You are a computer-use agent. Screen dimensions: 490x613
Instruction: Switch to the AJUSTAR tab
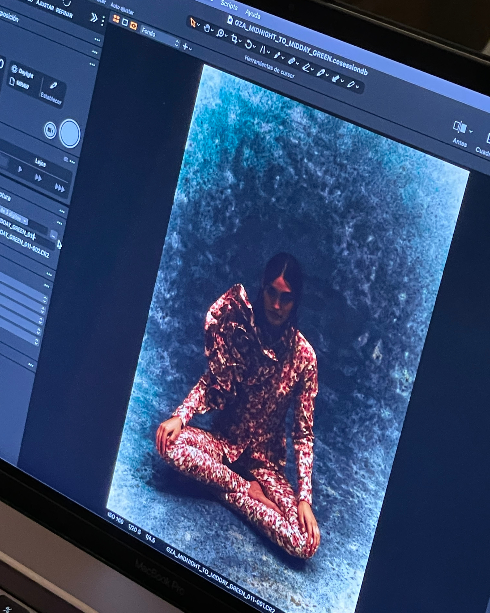[x=45, y=6]
